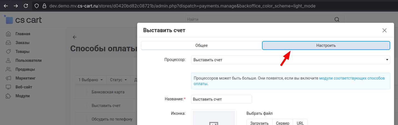Open Веб-сайт in the sidebar
Screen dimensions: 398x125
[24, 87]
